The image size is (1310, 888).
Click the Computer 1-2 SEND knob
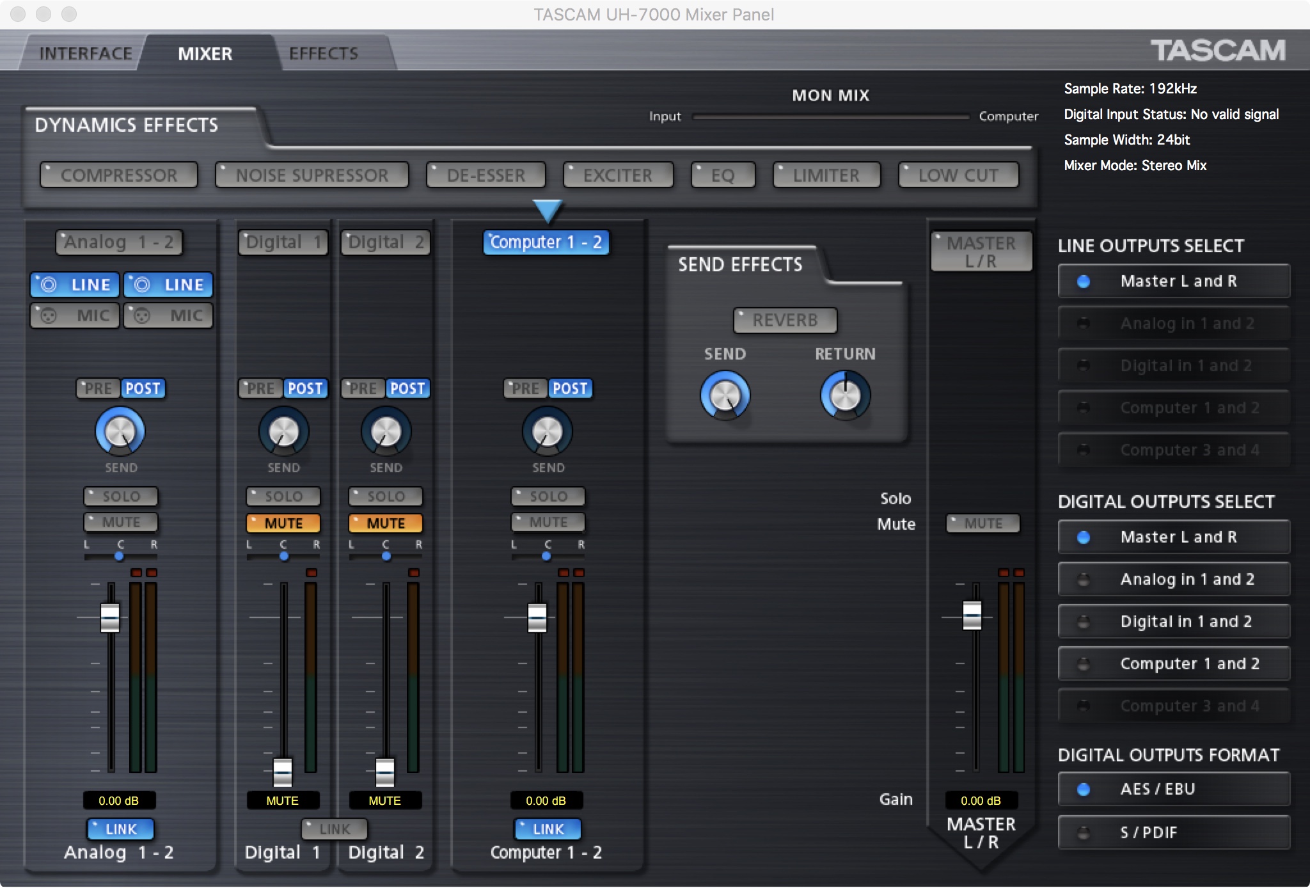[548, 431]
